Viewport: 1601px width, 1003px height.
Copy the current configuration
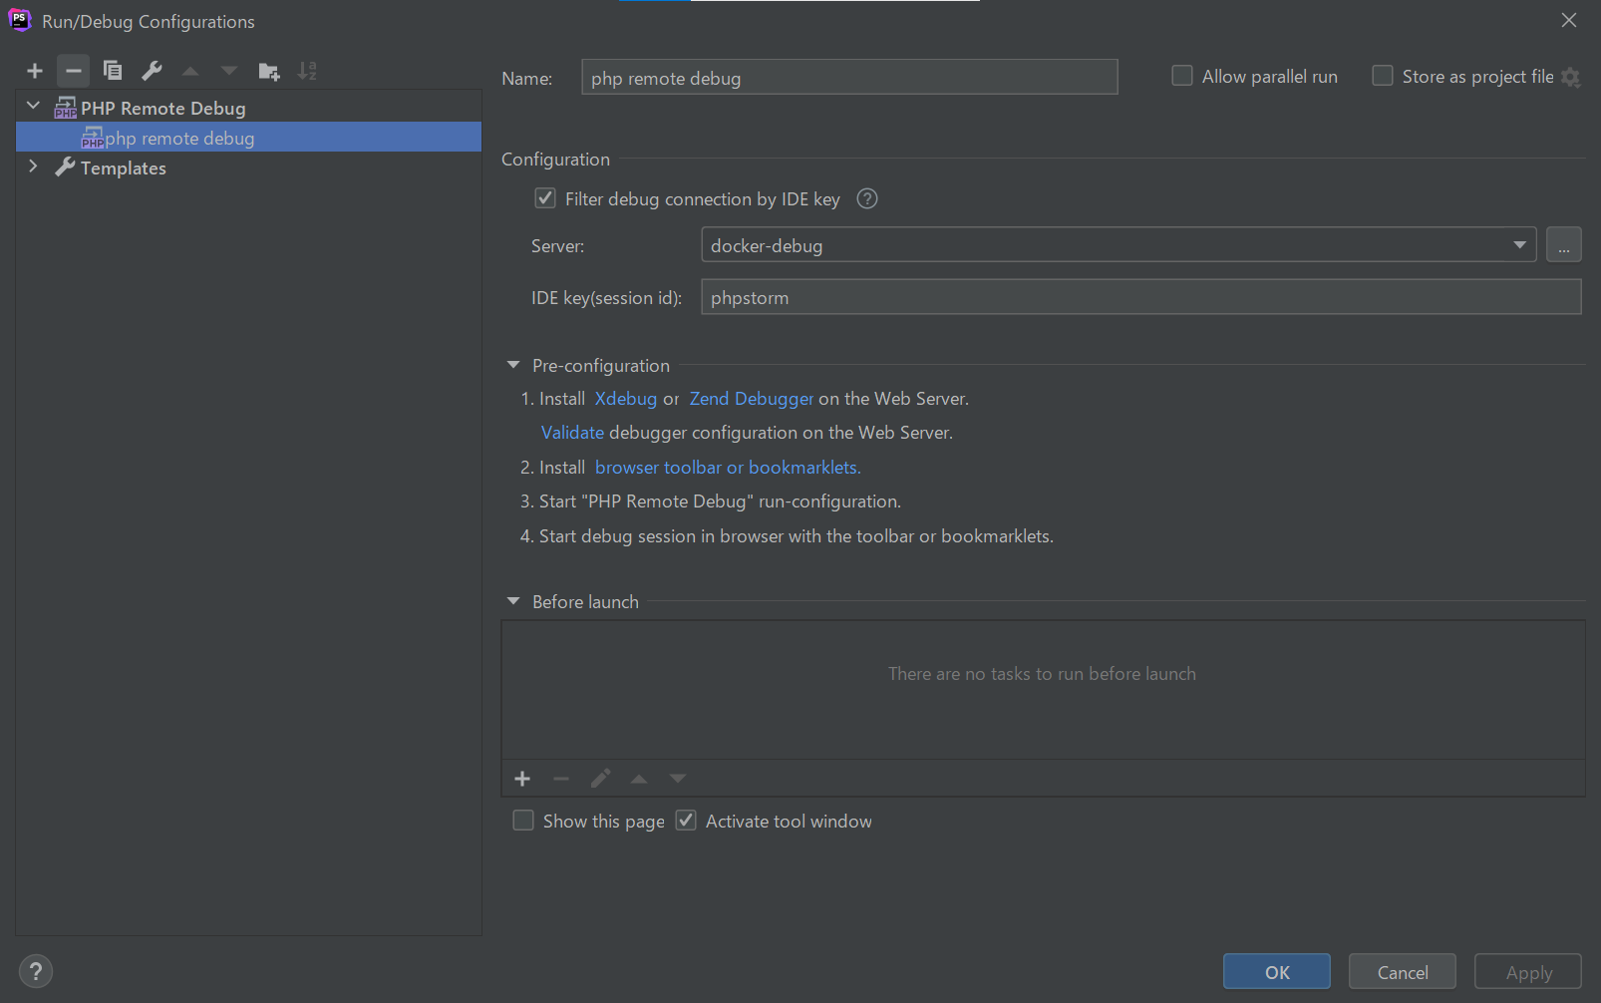pyautogui.click(x=112, y=70)
